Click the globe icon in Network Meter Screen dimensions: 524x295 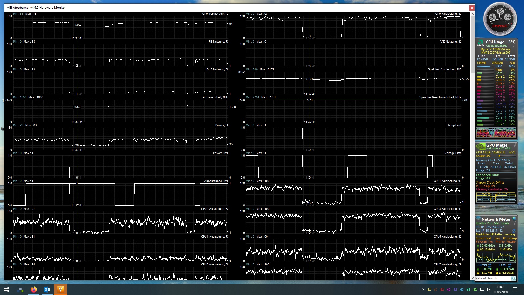[514, 219]
